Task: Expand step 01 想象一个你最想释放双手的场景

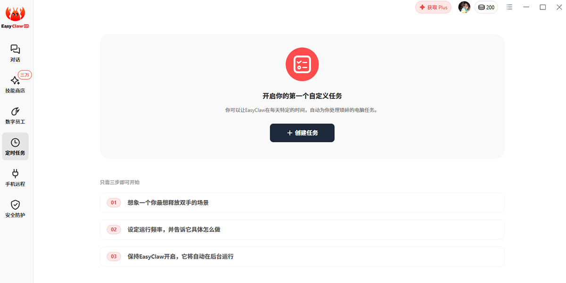Action: pos(302,203)
